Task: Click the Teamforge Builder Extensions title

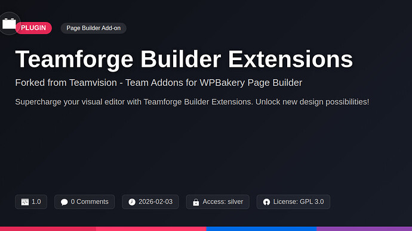Action: click(x=184, y=60)
